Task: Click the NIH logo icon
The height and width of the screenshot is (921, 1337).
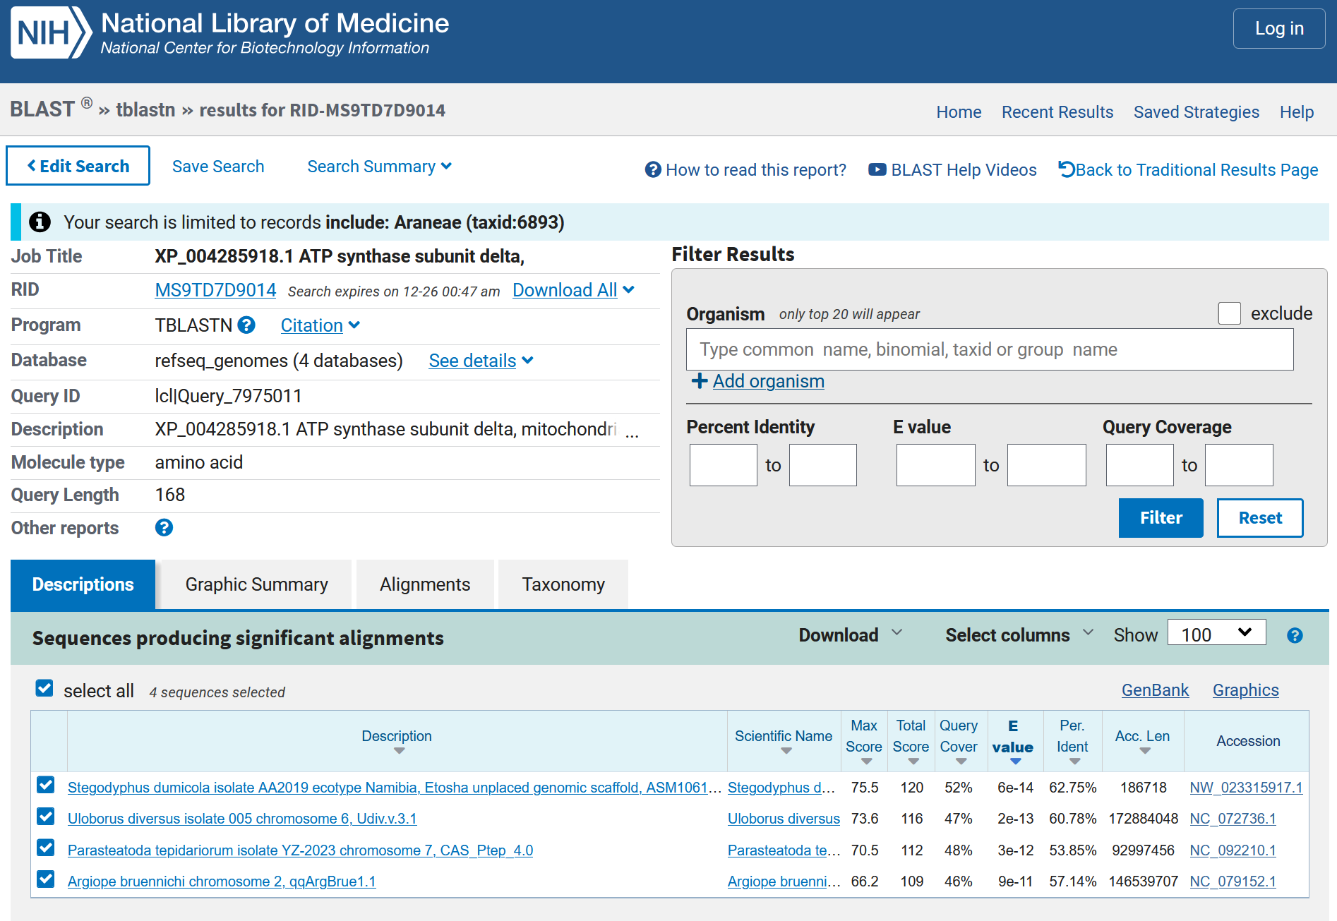Action: click(x=51, y=32)
